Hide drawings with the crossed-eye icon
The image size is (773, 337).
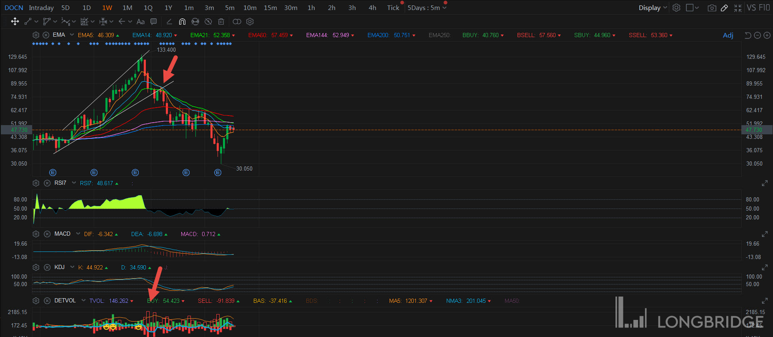pos(208,22)
